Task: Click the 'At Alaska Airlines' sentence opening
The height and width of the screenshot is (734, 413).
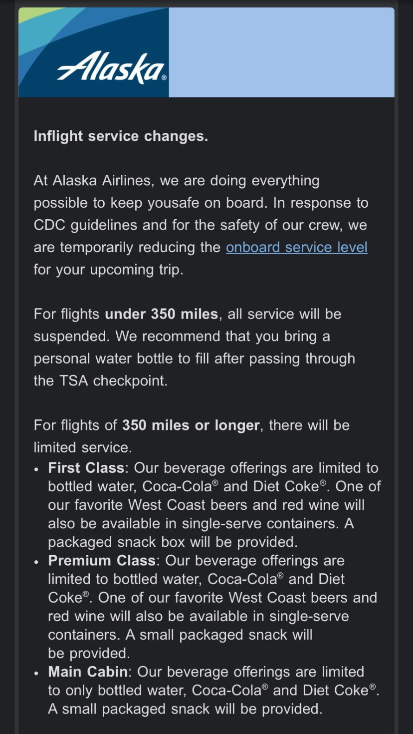Action: click(x=92, y=180)
